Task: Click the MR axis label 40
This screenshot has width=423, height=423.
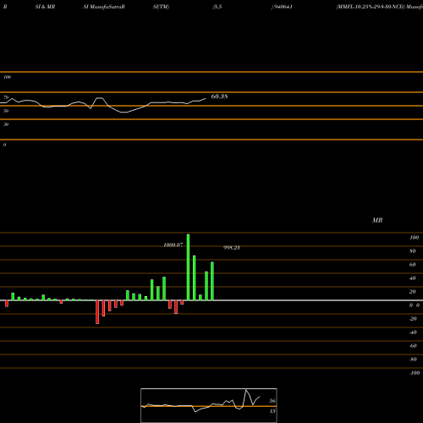Action: coord(413,278)
